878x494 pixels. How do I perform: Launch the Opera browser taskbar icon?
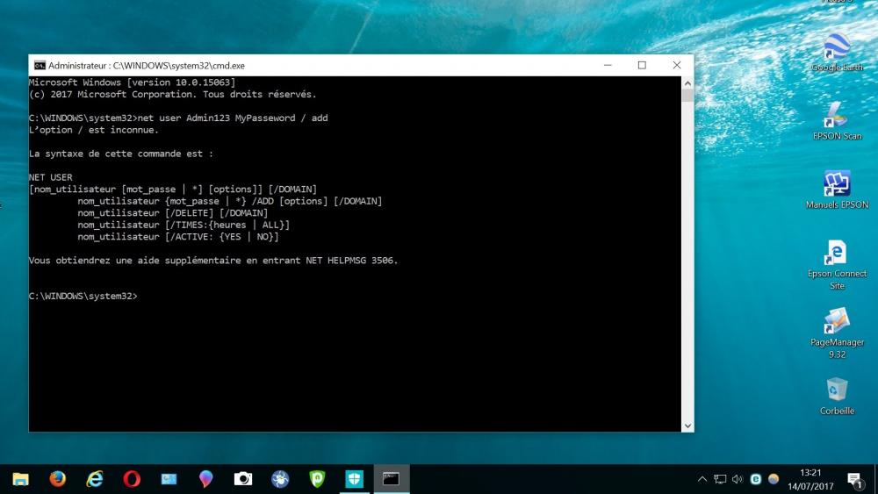[132, 479]
